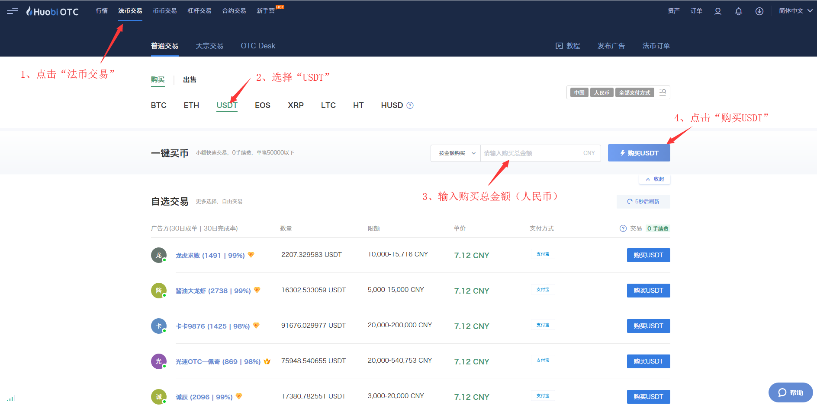Viewport: 817px width, 405px height.
Task: Open the 教程 tutorial link
Action: pyautogui.click(x=568, y=46)
